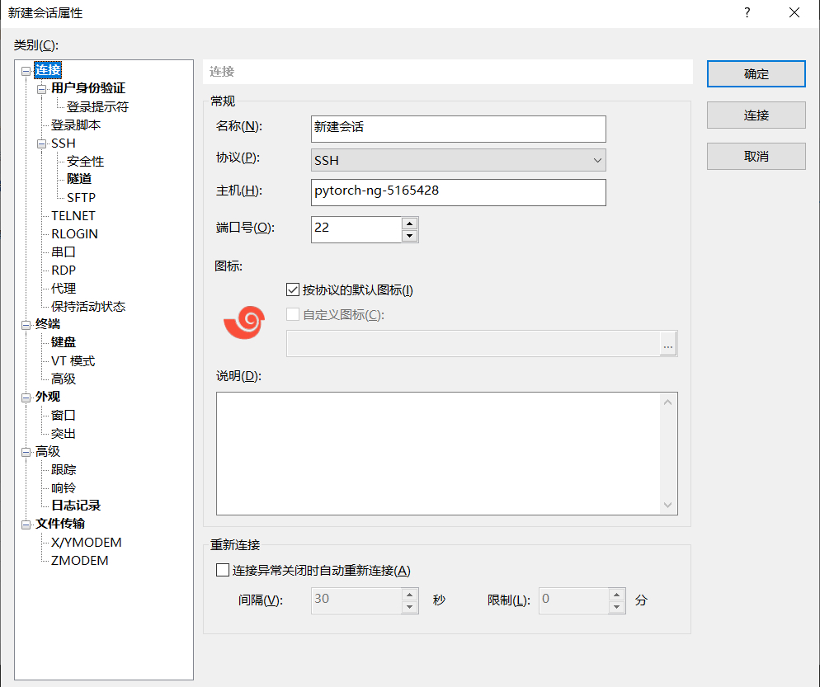Collapse the 文件传输 tree node
The image size is (820, 687).
coord(26,525)
